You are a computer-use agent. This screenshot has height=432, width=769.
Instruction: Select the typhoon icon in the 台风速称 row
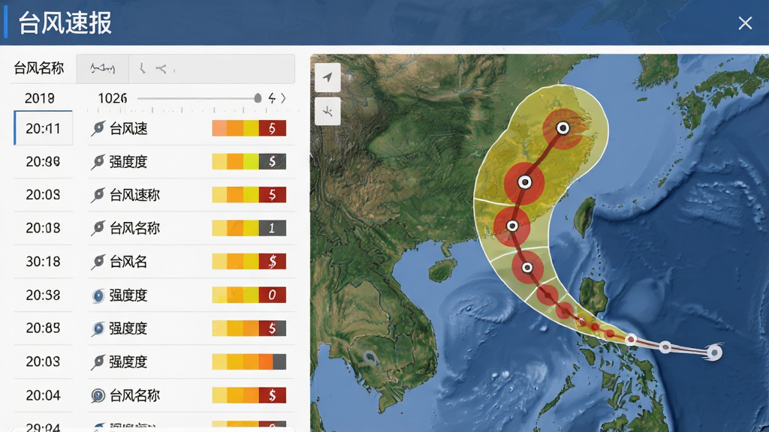(98, 195)
